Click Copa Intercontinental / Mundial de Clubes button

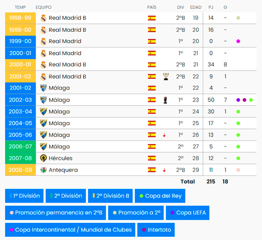70,230
